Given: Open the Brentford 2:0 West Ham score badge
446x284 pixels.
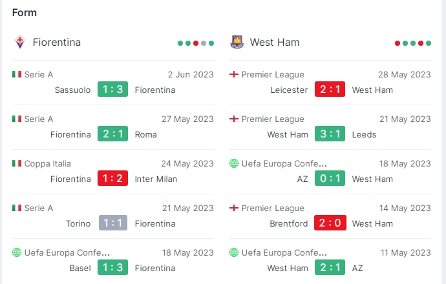Looking at the screenshot, I should 330,223.
